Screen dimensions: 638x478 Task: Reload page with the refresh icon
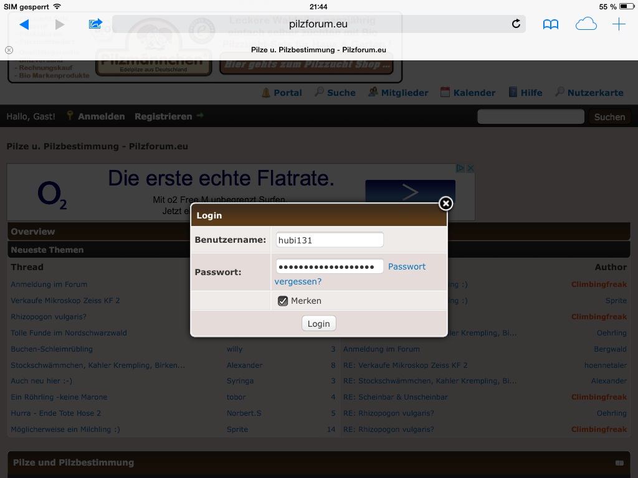(x=516, y=24)
